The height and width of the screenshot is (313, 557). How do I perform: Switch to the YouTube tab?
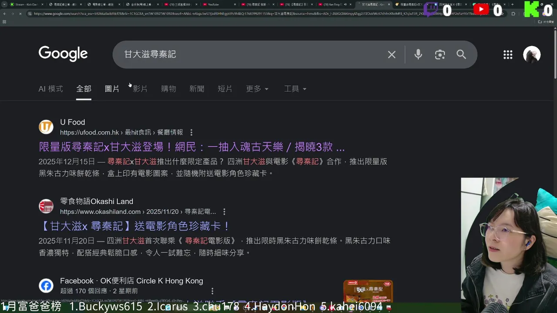[219, 4]
